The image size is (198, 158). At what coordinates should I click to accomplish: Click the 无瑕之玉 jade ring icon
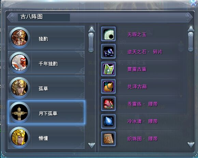pyautogui.click(x=108, y=34)
